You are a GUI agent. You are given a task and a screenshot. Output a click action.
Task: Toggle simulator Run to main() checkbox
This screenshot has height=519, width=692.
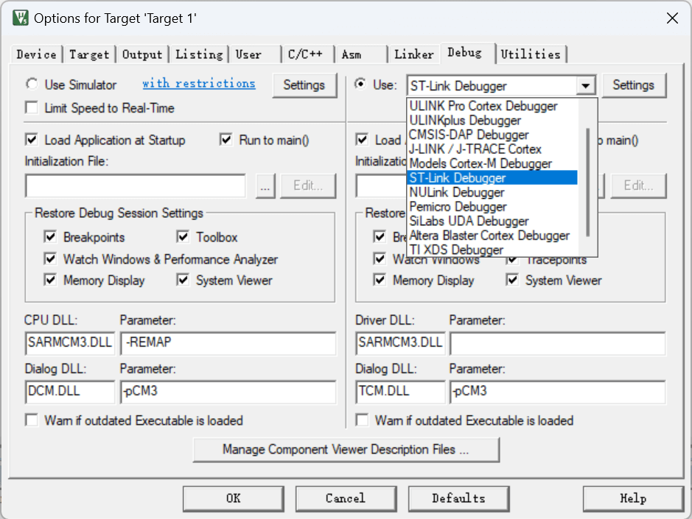(226, 140)
